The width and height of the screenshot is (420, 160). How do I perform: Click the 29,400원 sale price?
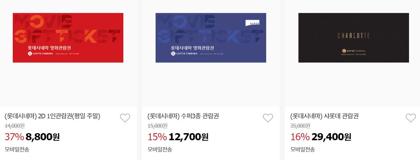[331, 137]
